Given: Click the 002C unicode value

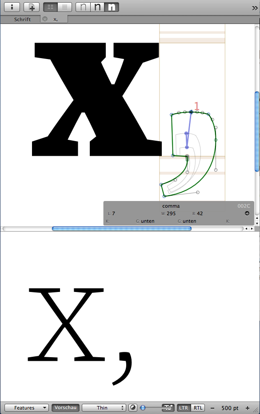Looking at the screenshot, I should (244, 206).
